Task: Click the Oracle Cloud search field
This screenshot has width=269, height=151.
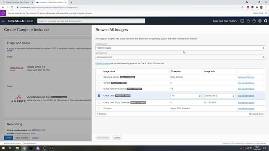Action: click(x=91, y=21)
